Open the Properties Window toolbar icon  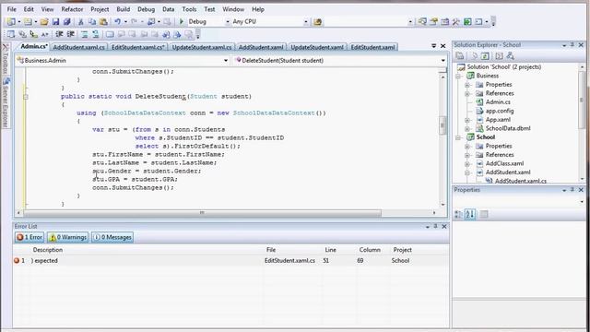pos(433,22)
